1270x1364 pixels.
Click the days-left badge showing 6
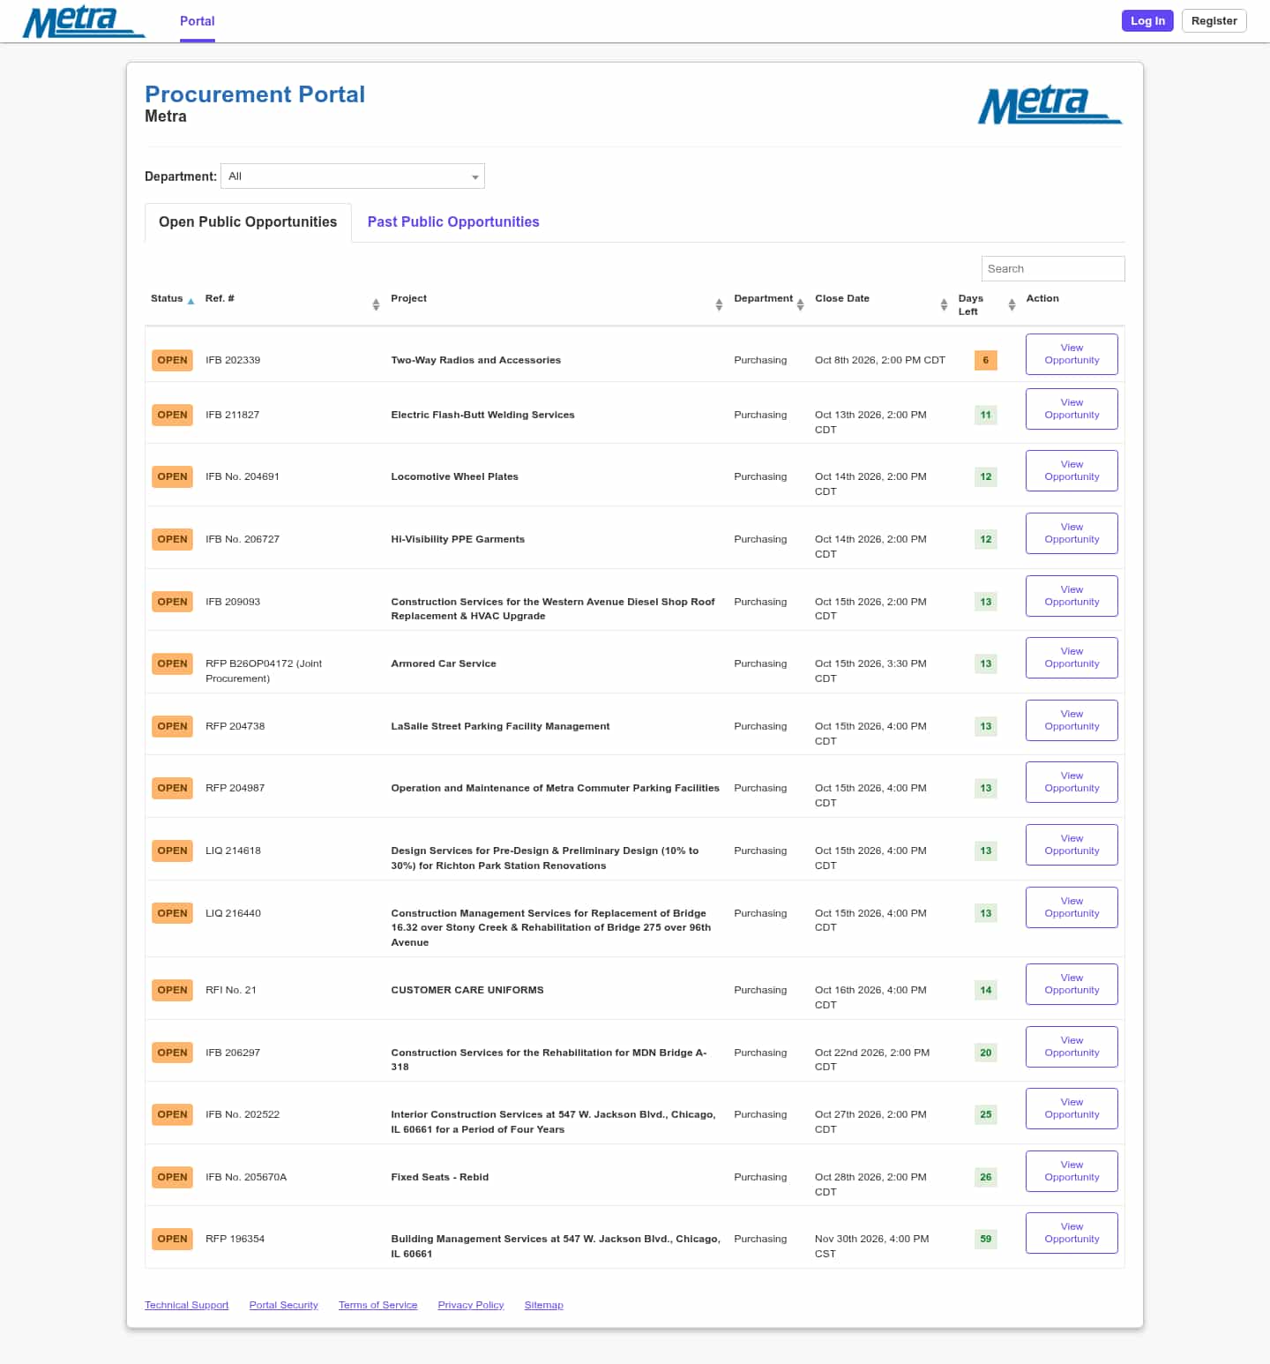(985, 360)
